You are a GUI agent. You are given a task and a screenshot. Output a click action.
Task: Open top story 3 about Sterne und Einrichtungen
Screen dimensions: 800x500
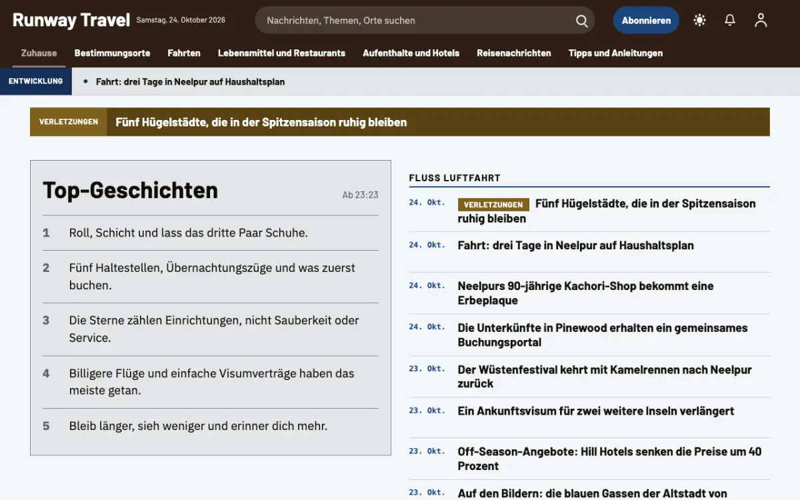(214, 329)
